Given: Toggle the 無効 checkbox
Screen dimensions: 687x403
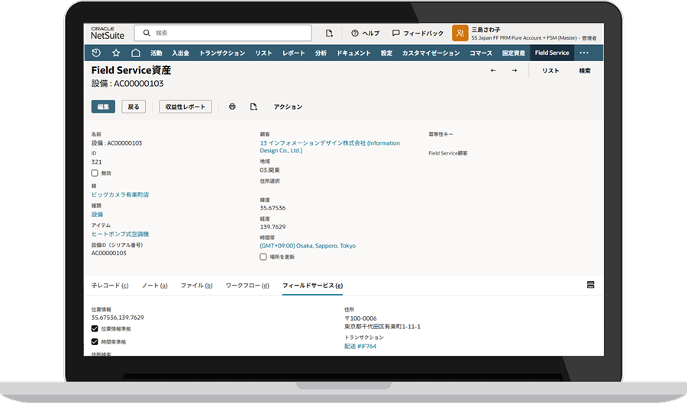Looking at the screenshot, I should (95, 173).
